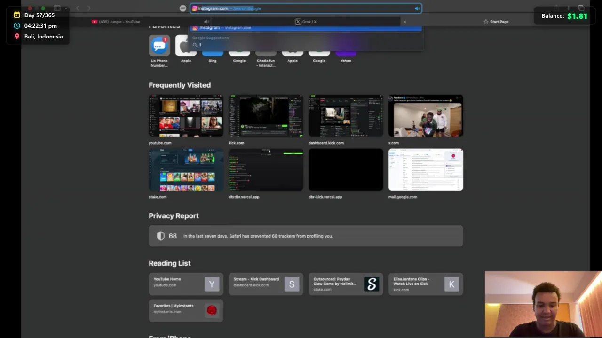Open the kick.com frequently visited thumbnail
Screen dimensions: 602x338
coord(266,116)
